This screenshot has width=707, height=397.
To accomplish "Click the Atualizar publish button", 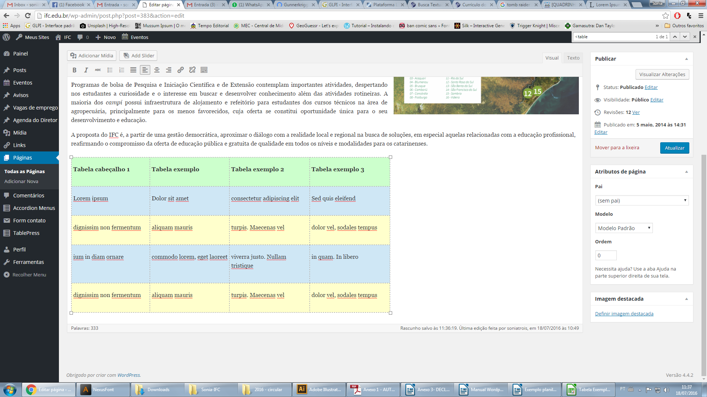I will 675,147.
